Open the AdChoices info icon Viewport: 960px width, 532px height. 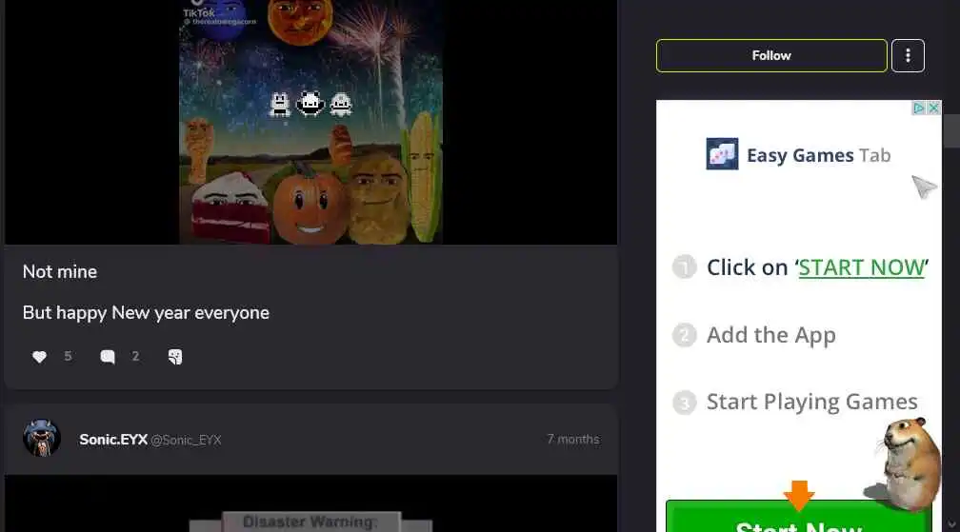(918, 108)
